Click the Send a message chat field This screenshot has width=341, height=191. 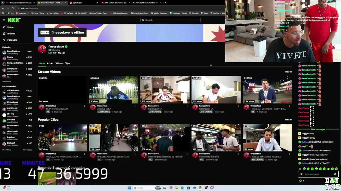(318, 174)
